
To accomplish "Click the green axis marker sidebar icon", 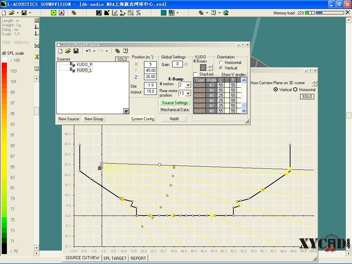I will coord(36,34).
